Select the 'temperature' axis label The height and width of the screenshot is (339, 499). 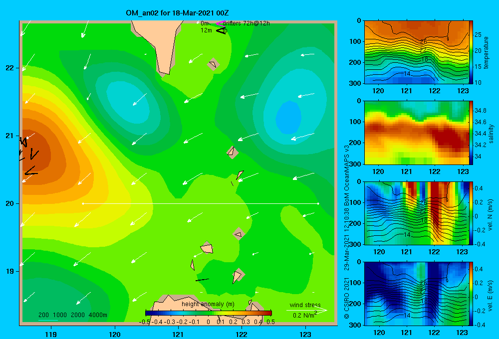(486, 52)
